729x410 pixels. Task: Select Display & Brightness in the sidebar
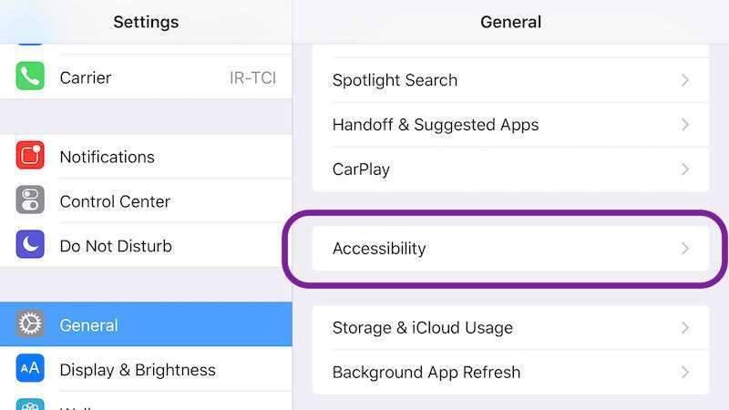(138, 370)
